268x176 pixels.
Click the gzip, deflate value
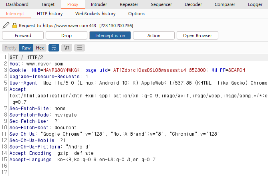[76, 153]
